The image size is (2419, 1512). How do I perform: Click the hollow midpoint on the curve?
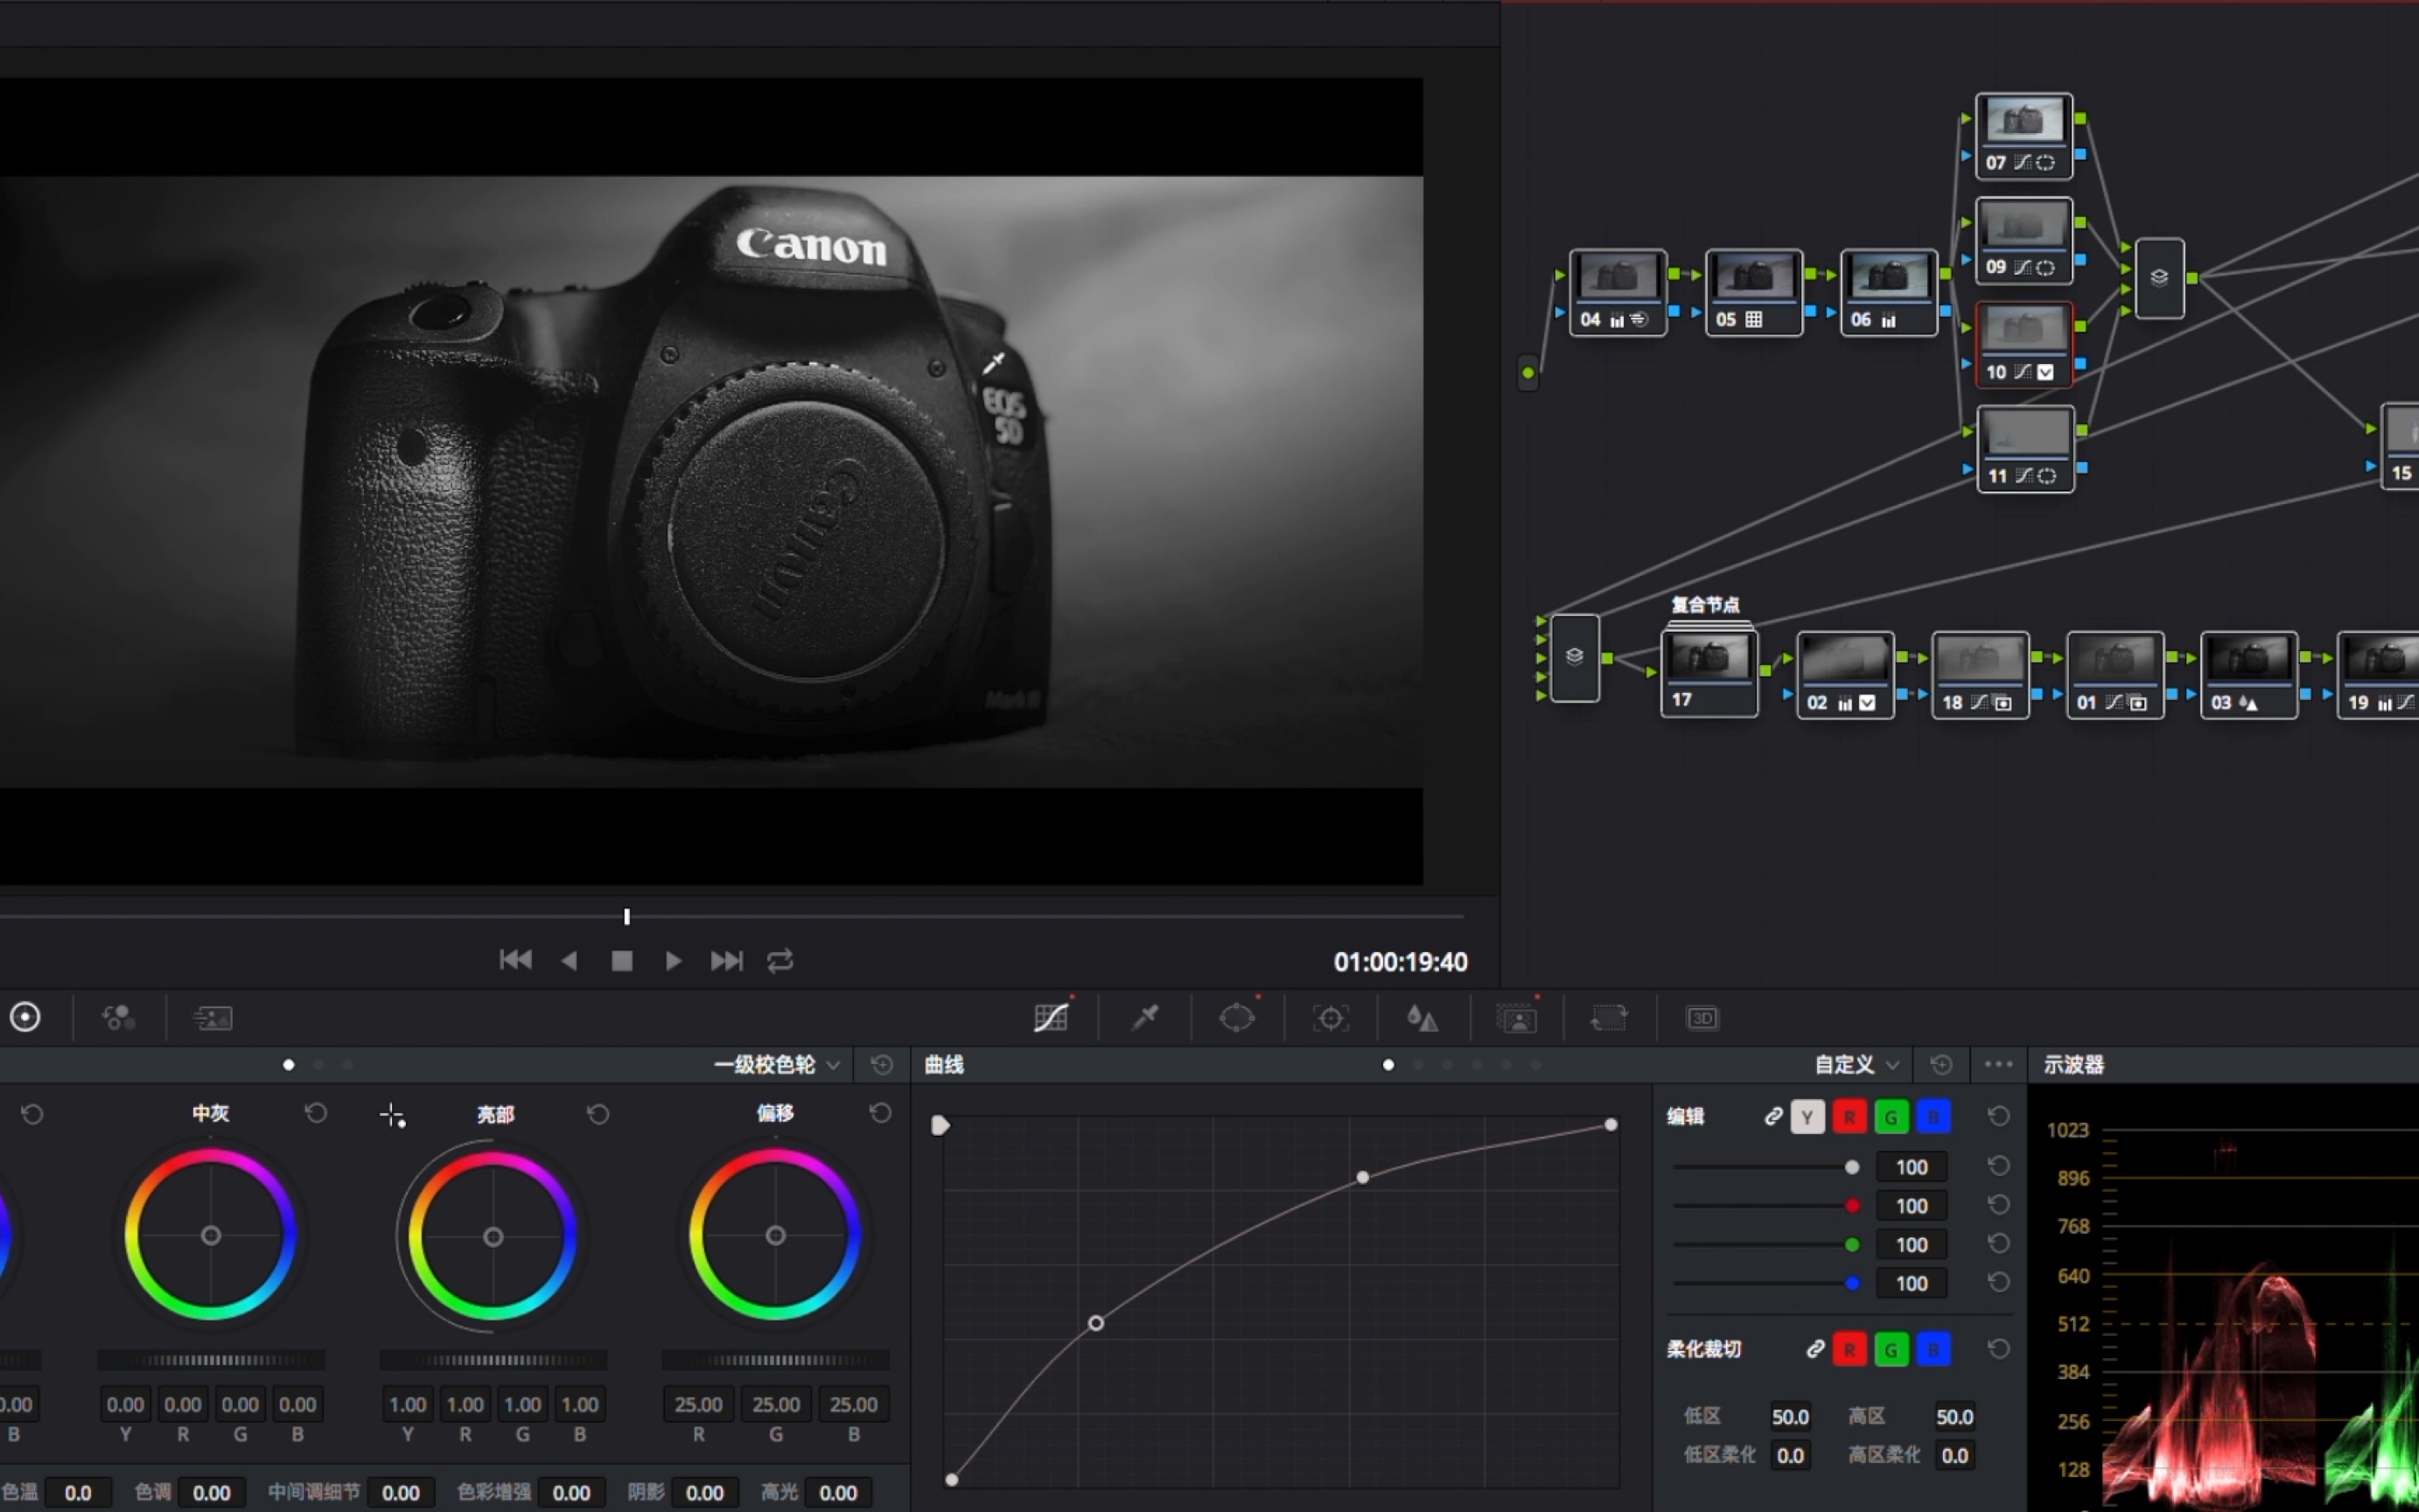(x=1095, y=1323)
